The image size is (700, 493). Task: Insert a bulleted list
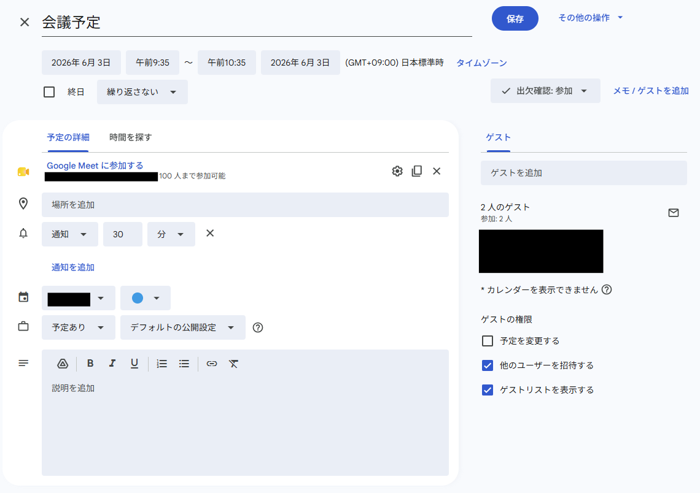pos(184,364)
